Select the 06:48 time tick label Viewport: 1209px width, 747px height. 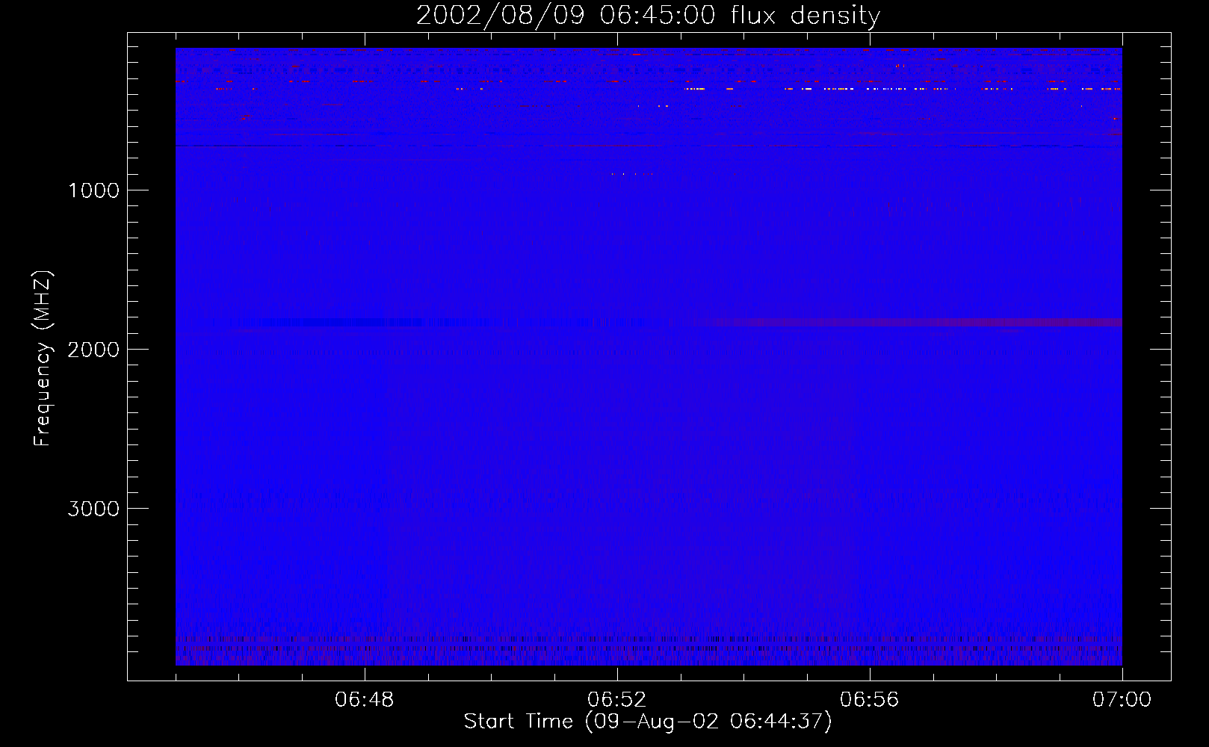click(365, 700)
